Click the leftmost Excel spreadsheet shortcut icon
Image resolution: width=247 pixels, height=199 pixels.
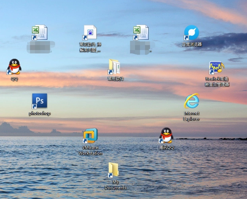click(40, 33)
